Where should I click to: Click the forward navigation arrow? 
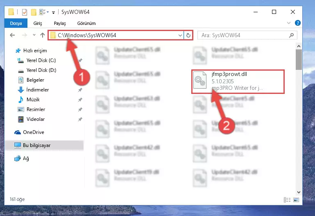click(25, 35)
